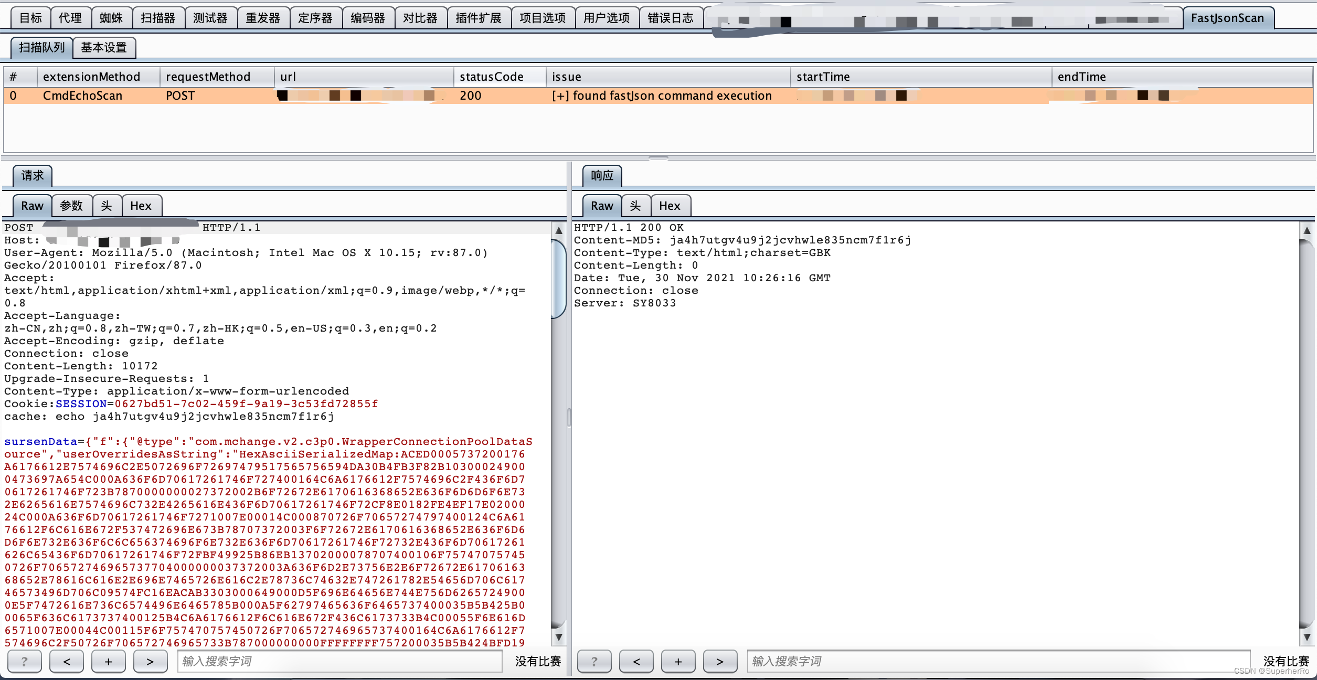Open the 错误日志 tab

[x=671, y=17]
